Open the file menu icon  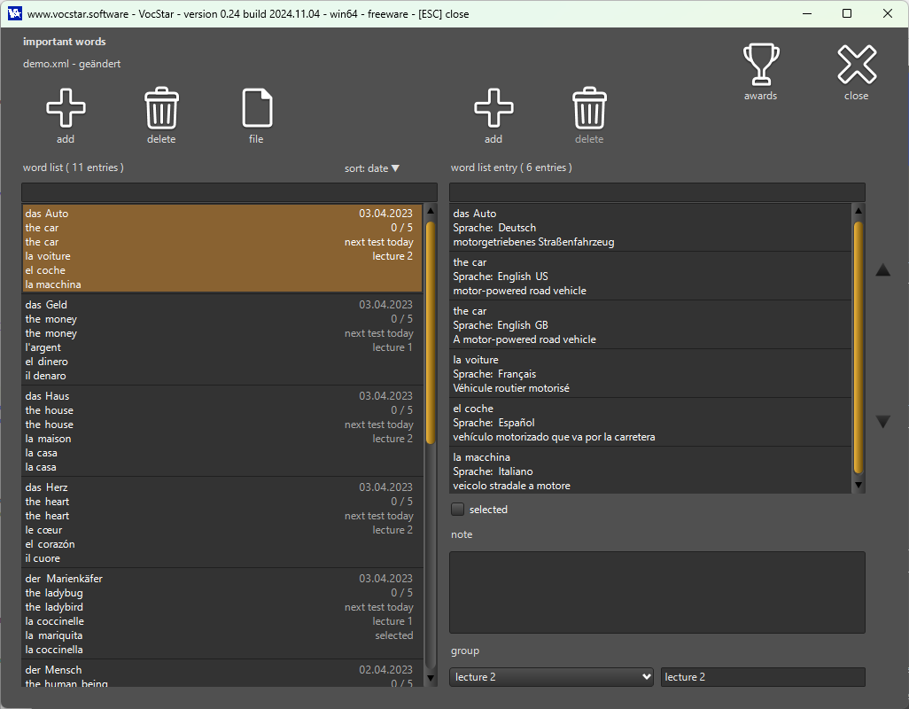257,108
